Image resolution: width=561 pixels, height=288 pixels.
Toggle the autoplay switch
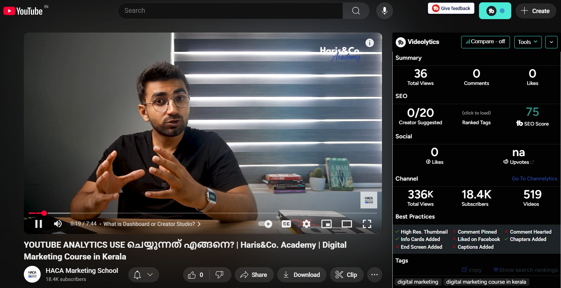point(265,224)
